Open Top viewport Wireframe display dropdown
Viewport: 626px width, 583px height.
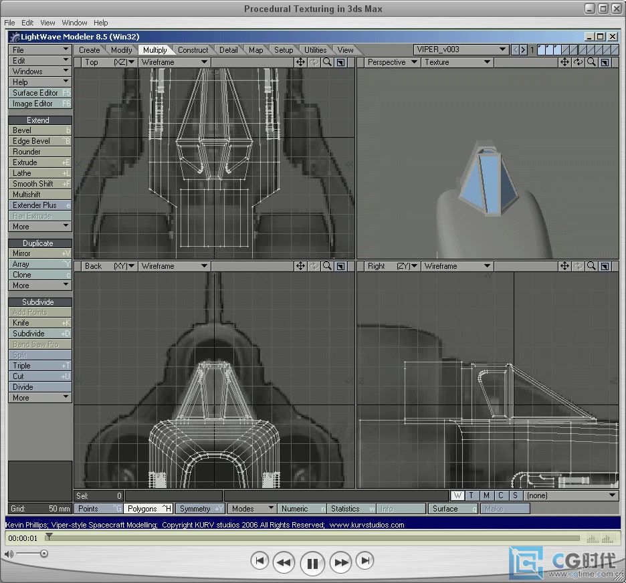click(175, 62)
